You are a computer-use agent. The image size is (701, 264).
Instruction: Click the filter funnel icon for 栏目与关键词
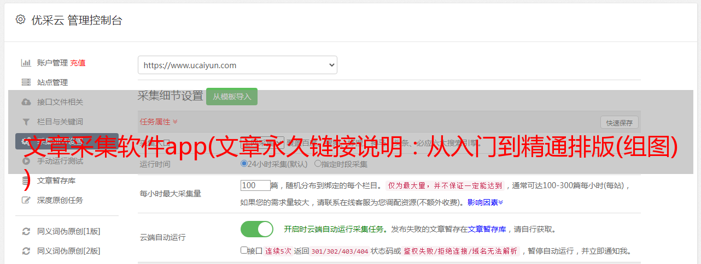tap(26, 122)
